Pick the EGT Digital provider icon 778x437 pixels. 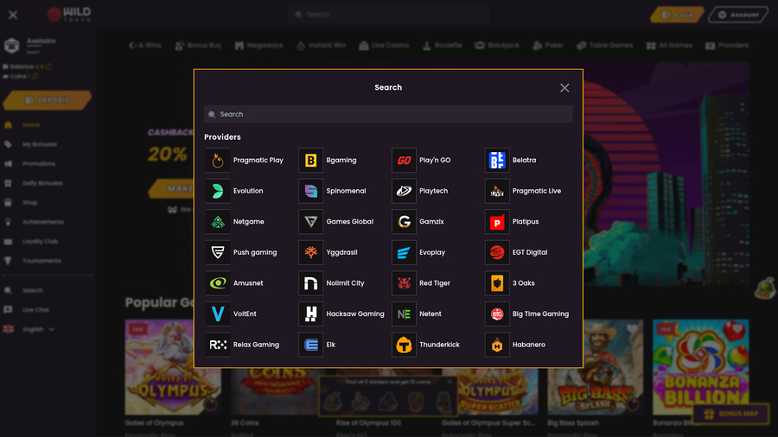[x=497, y=252]
